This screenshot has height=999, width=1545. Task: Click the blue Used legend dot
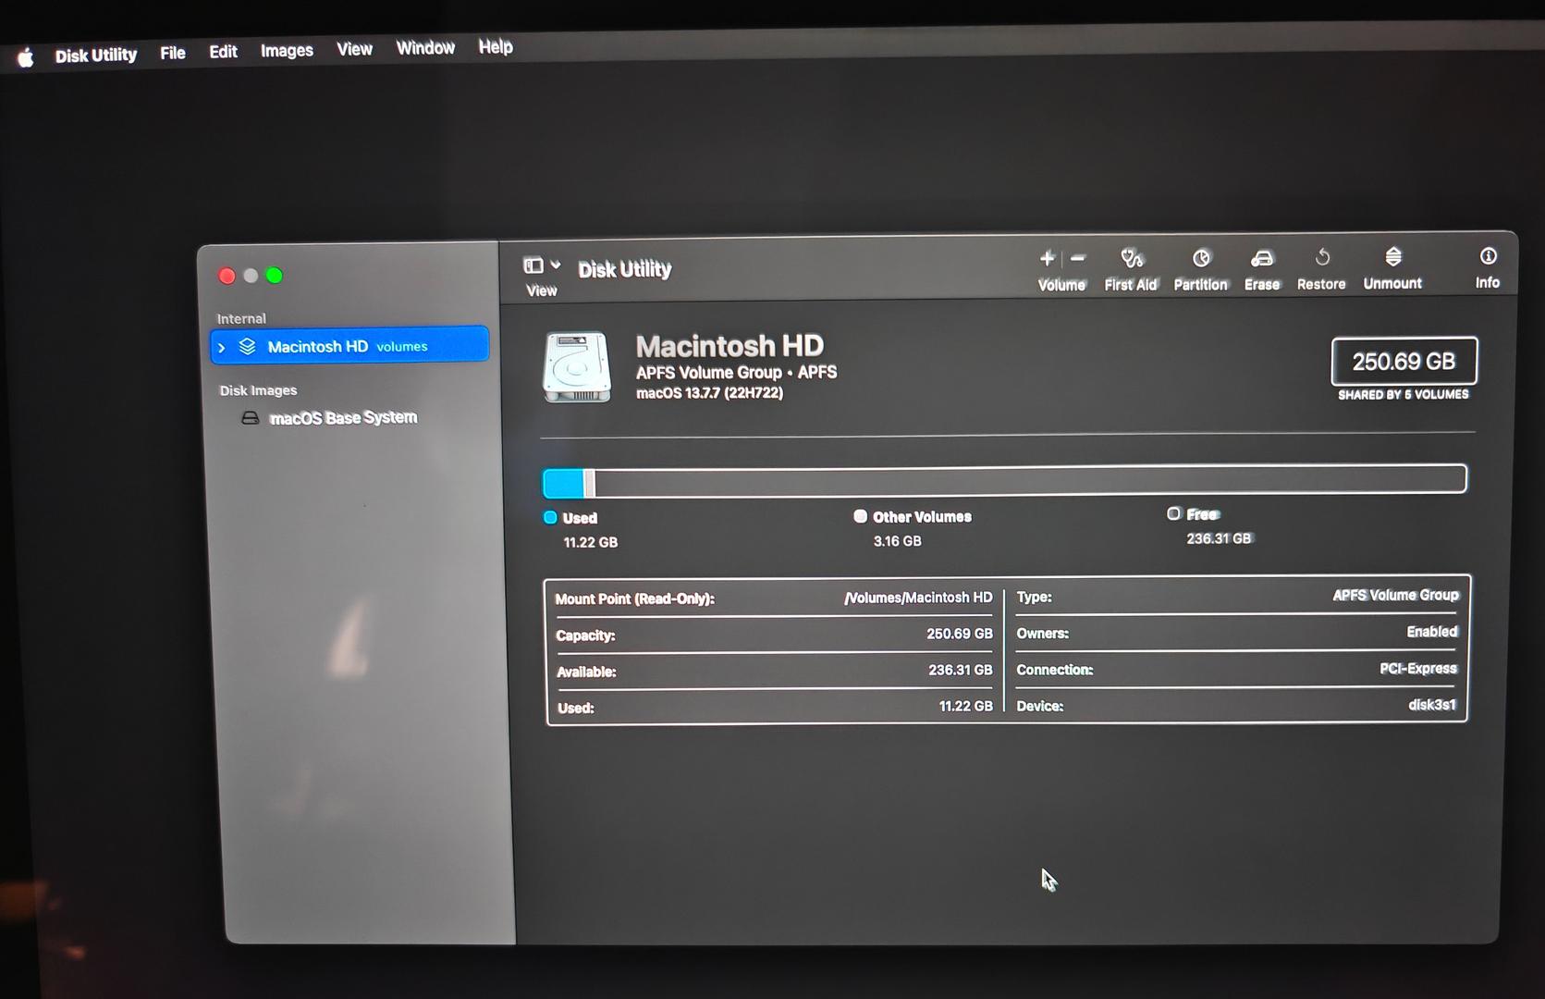click(550, 517)
